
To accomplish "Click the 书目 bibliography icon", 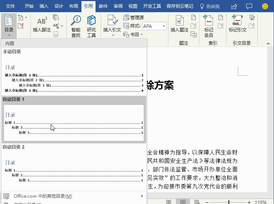I will coord(126,34).
